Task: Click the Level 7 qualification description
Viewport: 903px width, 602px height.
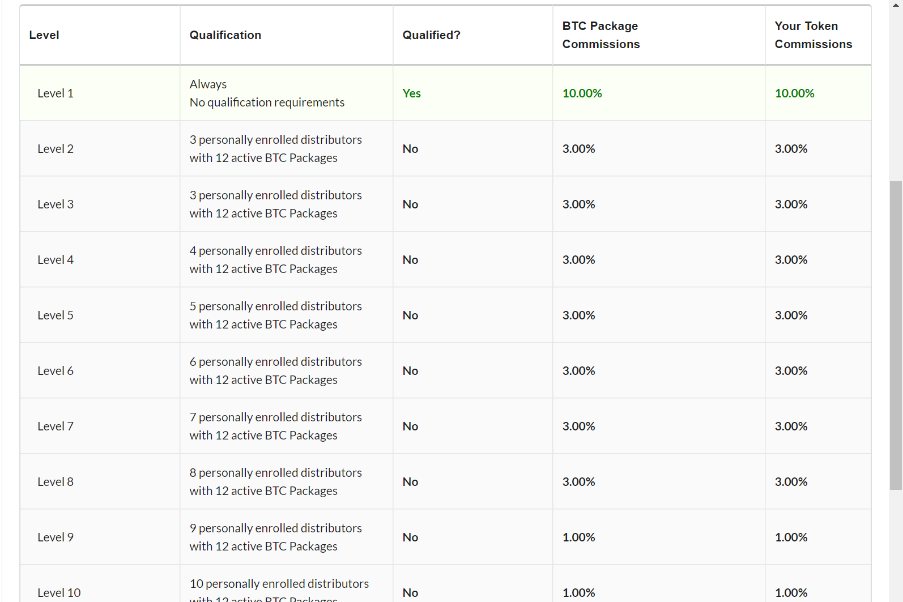Action: (x=275, y=426)
